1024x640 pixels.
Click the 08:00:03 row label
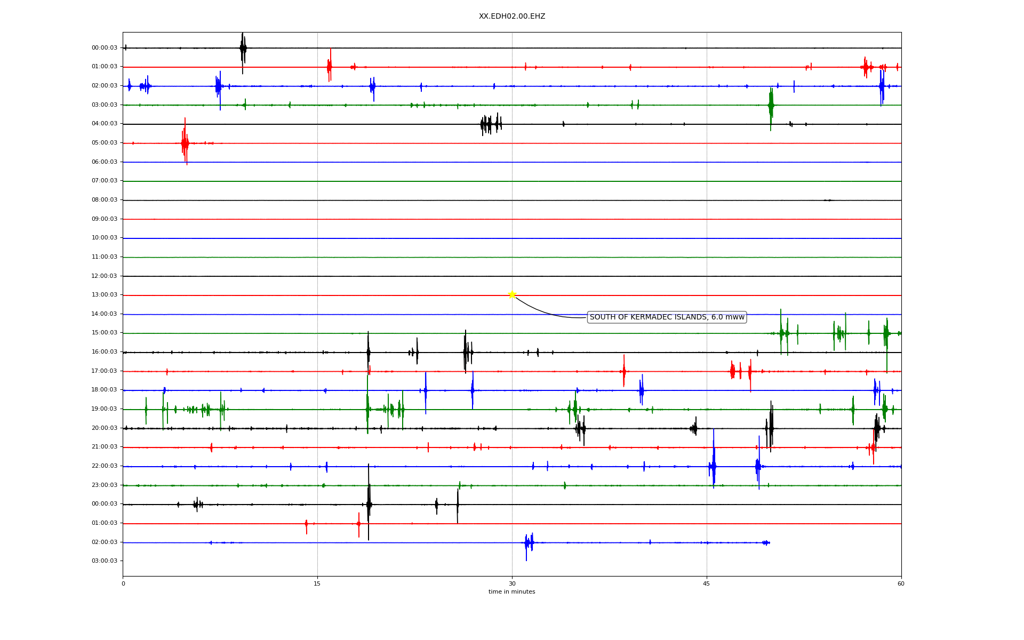click(105, 200)
